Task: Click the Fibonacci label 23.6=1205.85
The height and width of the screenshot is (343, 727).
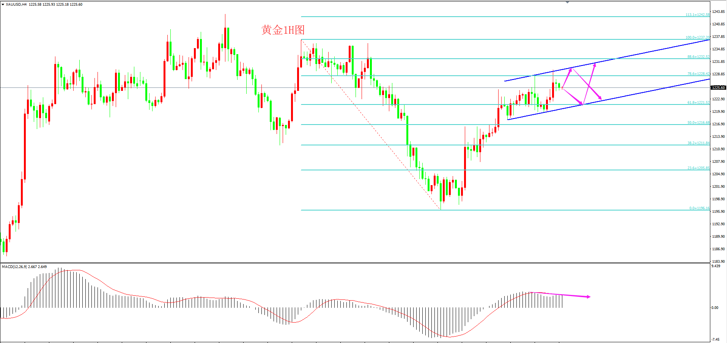Action: 698,168
